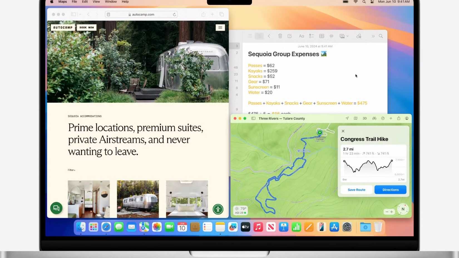Open Safari tab group dropdown arrow
The height and width of the screenshot is (258, 459).
tap(80, 14)
